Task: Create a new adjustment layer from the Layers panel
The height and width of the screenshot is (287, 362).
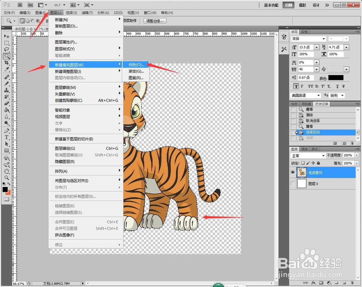Action: pos(329,282)
